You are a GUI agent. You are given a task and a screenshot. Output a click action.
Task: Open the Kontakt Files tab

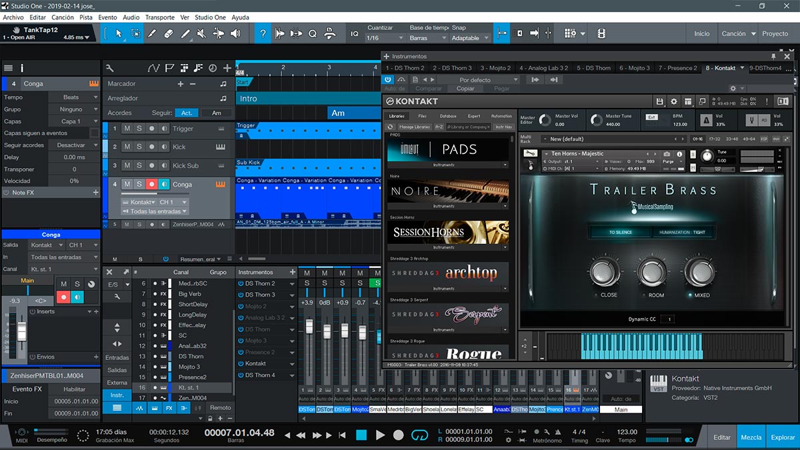(x=422, y=116)
